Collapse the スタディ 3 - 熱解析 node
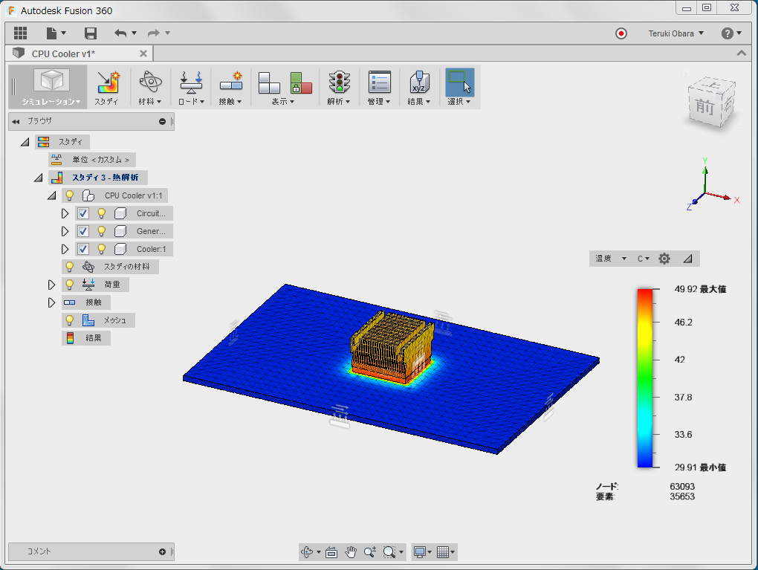This screenshot has width=758, height=570. (38, 178)
